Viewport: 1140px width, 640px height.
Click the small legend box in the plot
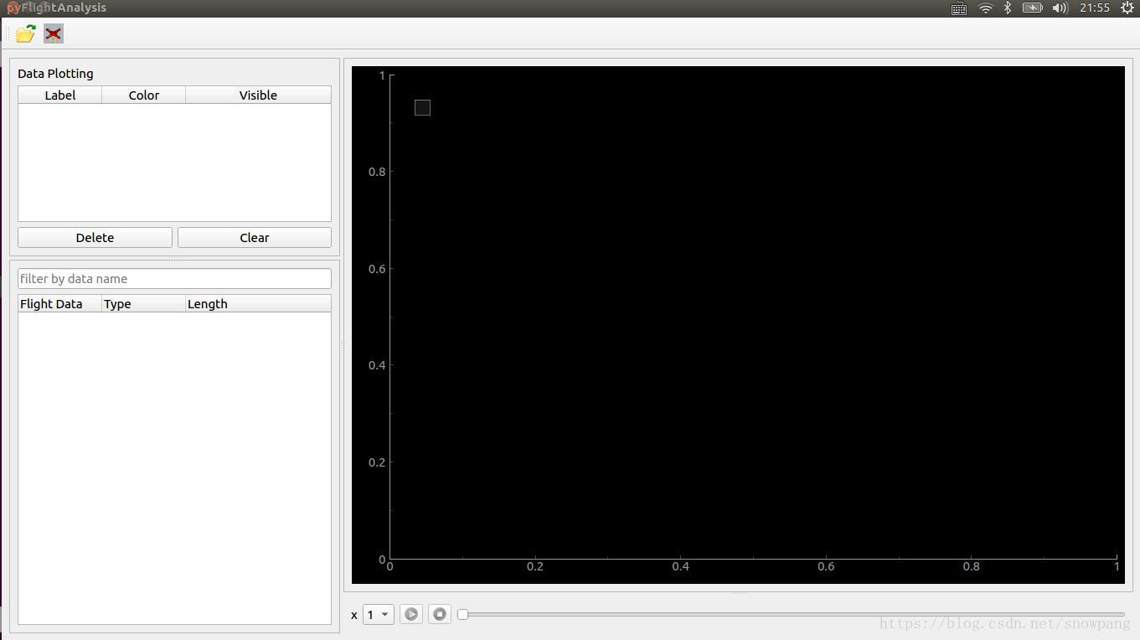click(422, 107)
